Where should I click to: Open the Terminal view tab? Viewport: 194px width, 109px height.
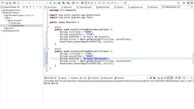119,78
